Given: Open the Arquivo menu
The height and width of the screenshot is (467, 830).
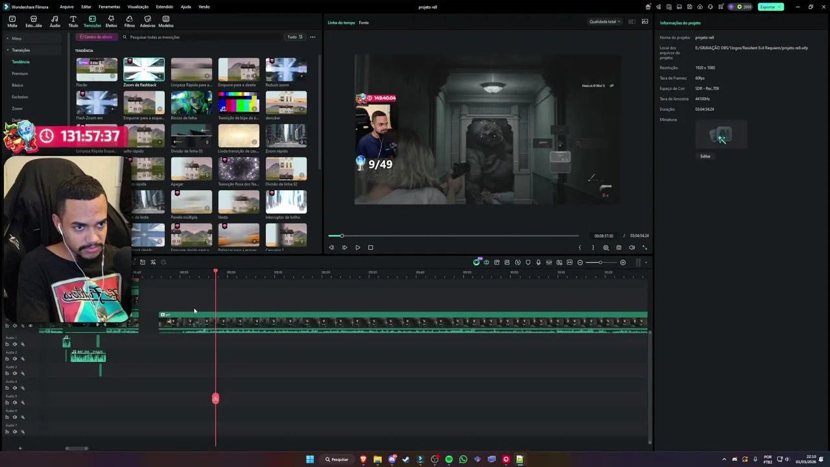Looking at the screenshot, I should [66, 6].
